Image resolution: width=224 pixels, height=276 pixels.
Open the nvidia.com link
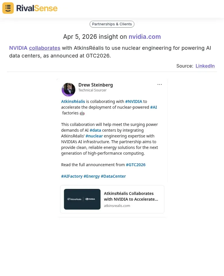point(145,37)
